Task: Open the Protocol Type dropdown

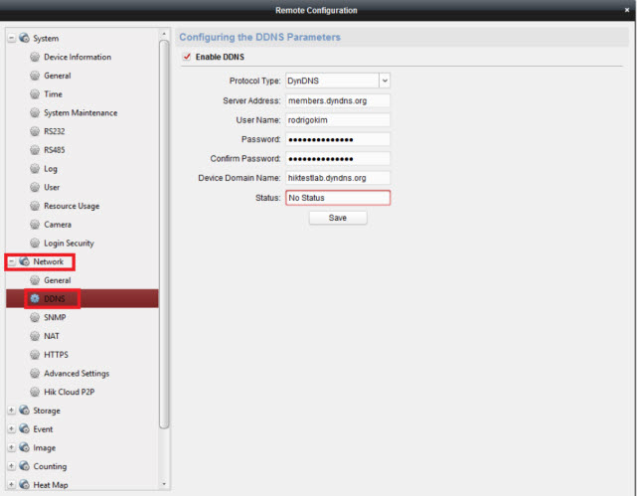Action: tap(384, 81)
